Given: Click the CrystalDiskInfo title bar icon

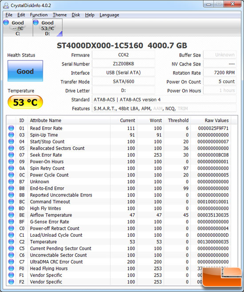Looking at the screenshot, I should tap(6, 6).
